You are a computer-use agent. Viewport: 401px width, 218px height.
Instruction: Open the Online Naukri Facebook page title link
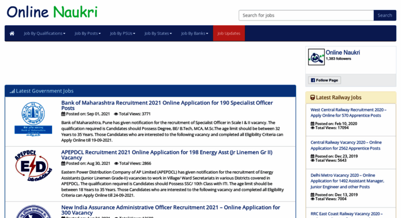coord(343,53)
